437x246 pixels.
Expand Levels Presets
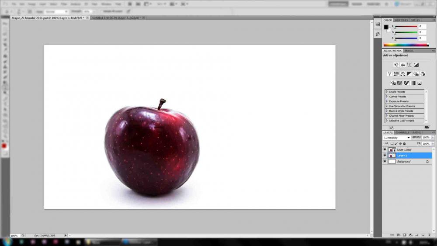(387, 92)
